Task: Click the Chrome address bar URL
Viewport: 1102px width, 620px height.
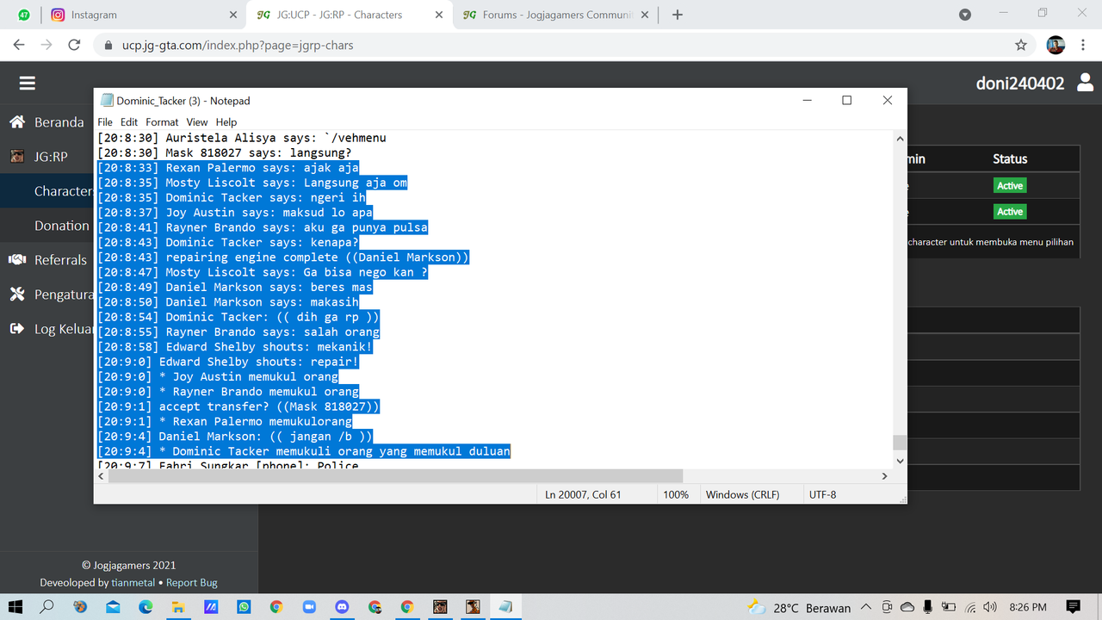Action: (238, 45)
